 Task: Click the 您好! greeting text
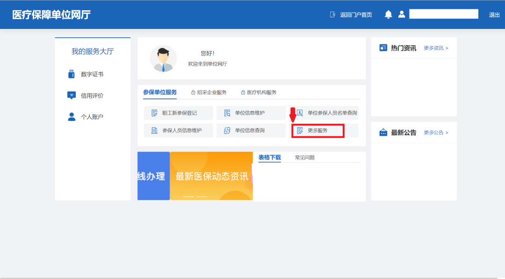pos(208,53)
